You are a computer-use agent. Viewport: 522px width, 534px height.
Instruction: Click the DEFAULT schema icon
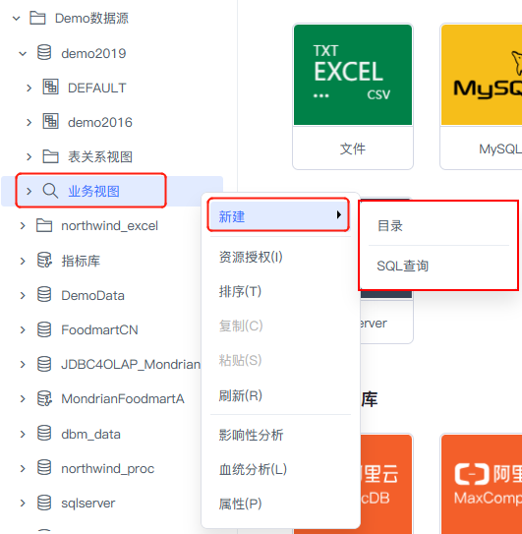(x=51, y=88)
